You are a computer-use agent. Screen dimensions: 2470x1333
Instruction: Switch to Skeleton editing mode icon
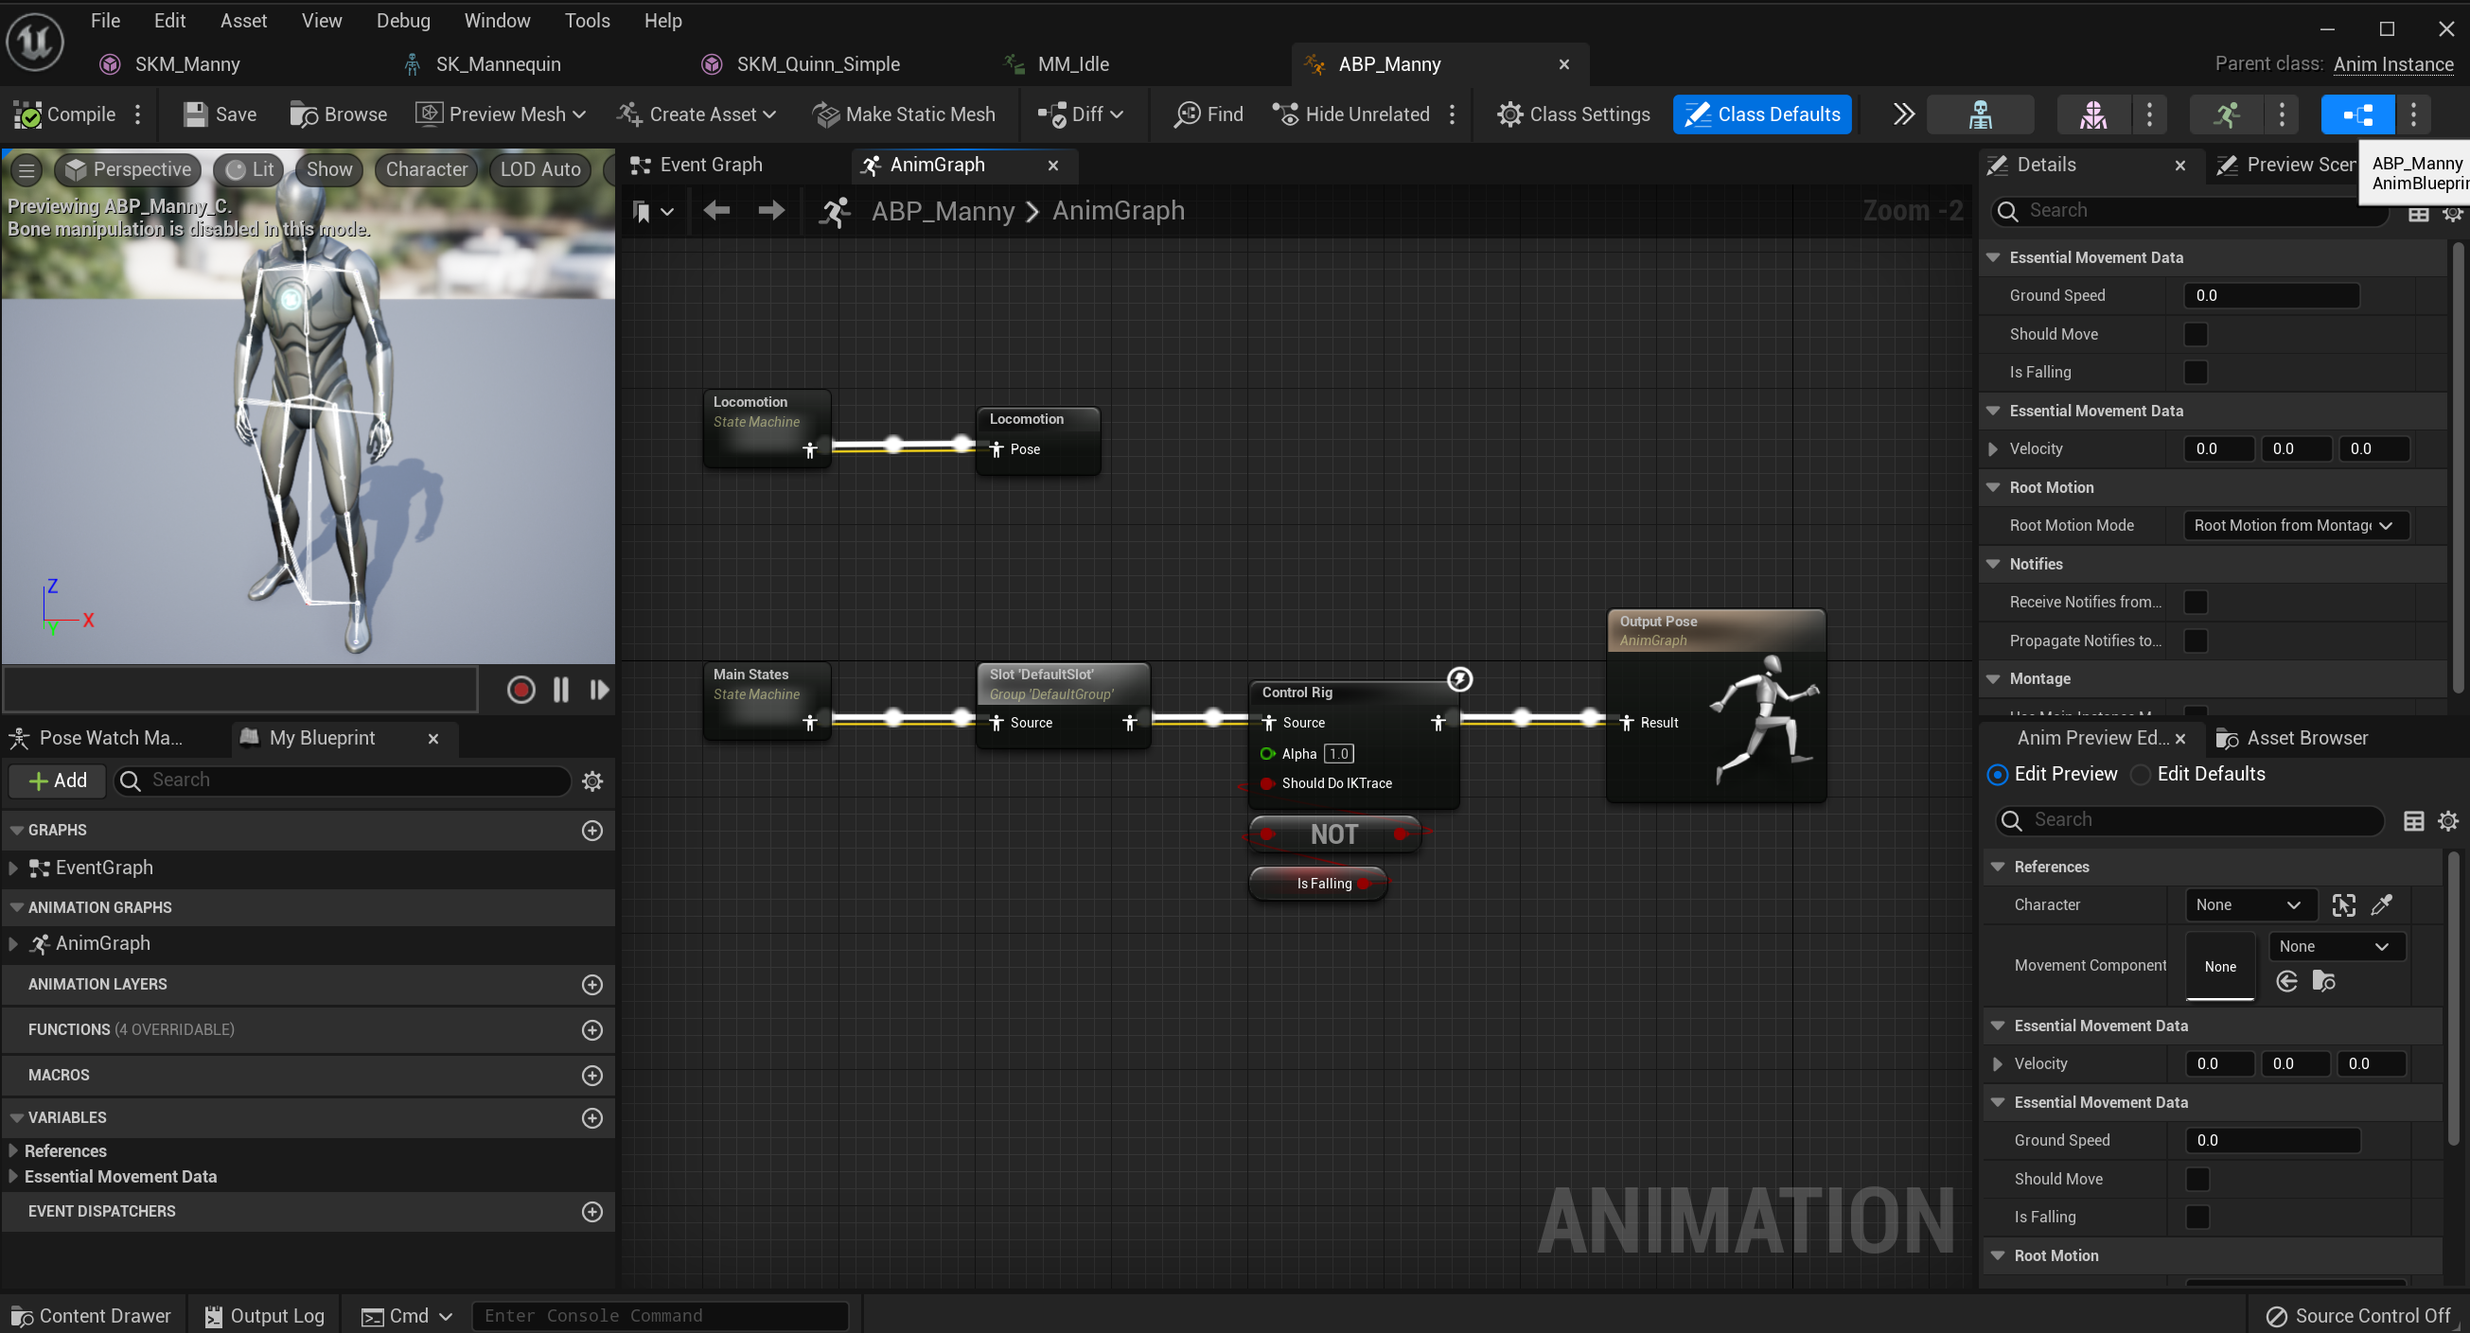click(x=1979, y=114)
